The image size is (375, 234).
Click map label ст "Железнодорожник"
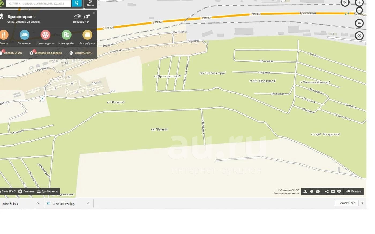point(314,82)
